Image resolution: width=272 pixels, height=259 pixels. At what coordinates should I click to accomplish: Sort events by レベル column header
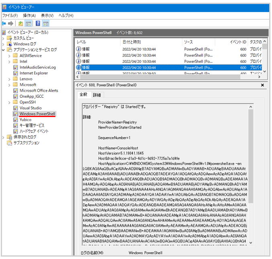pos(98,42)
